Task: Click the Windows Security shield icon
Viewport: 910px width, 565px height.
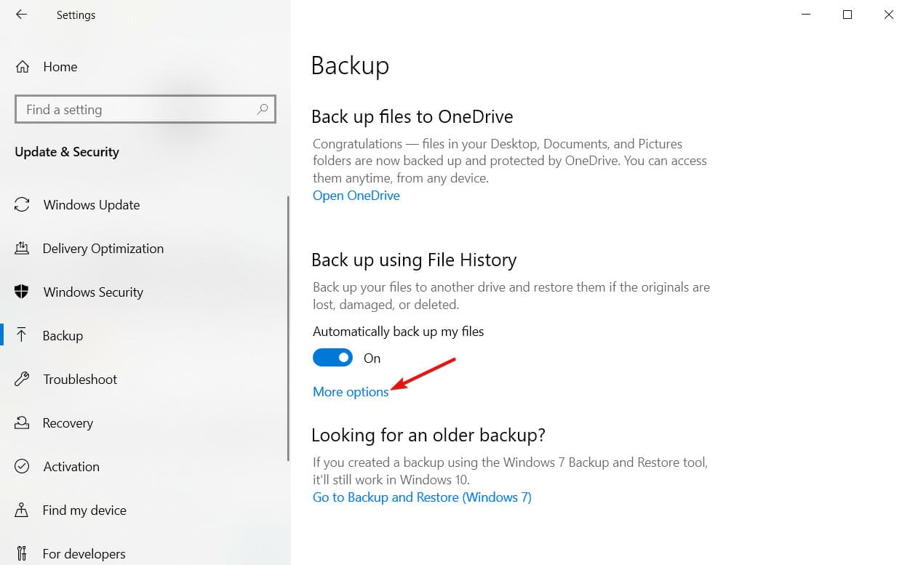Action: click(22, 292)
